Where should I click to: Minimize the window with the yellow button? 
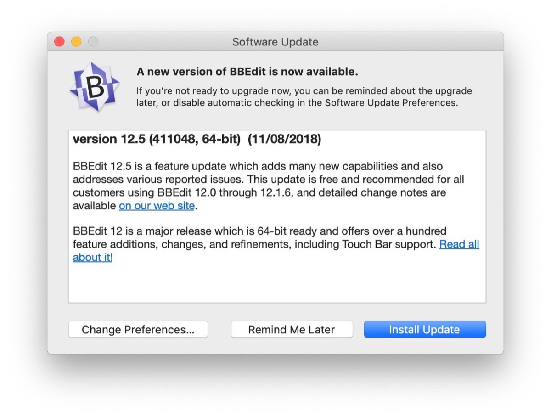coord(76,42)
